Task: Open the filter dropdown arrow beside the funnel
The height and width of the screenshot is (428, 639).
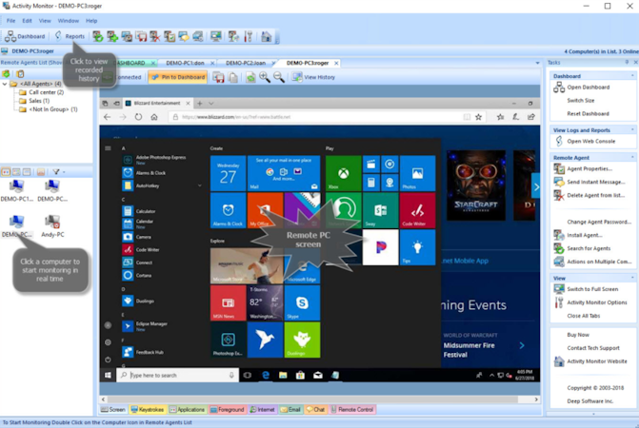Action: (64, 172)
